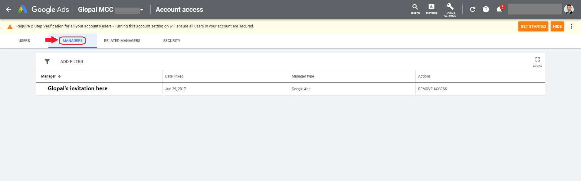Click the Account access page title
The image size is (581, 181).
179,10
